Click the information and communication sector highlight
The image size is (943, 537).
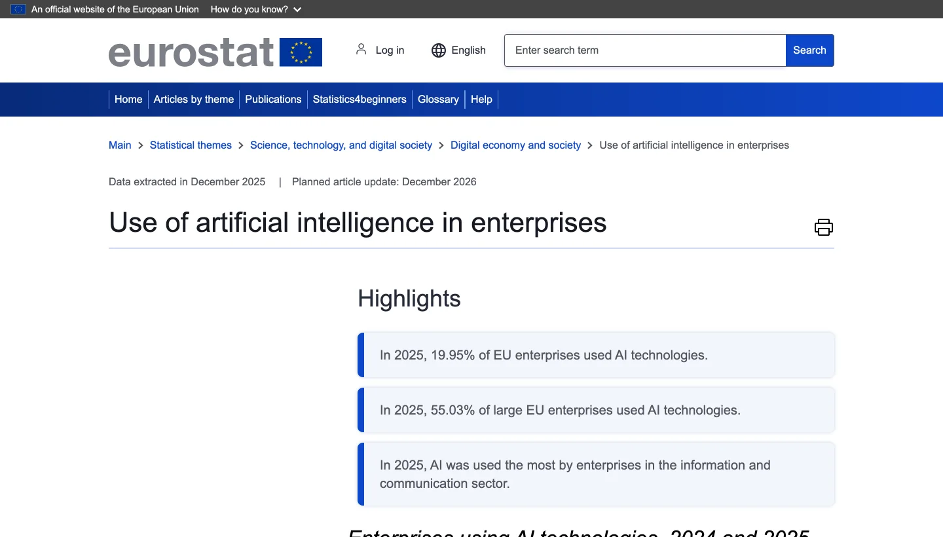(x=596, y=474)
